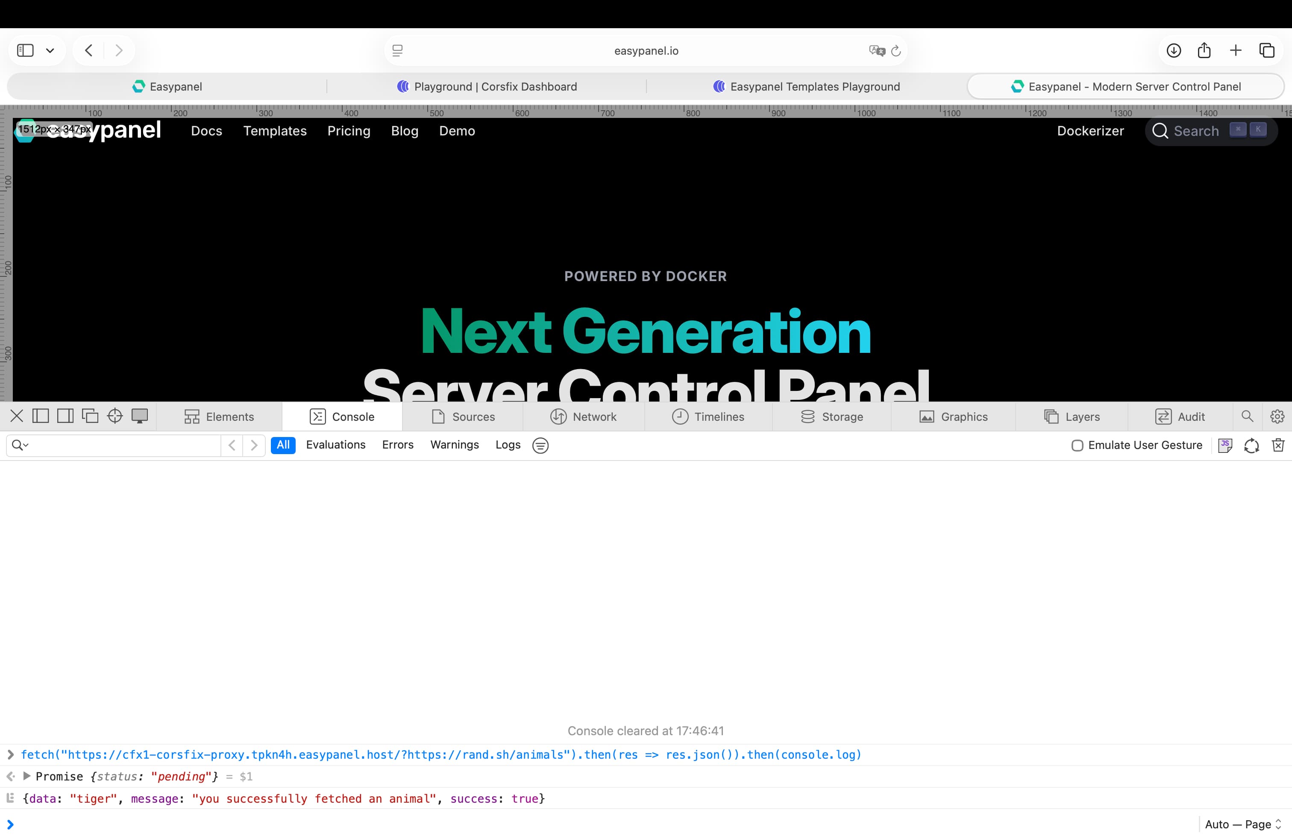Select the element inspection crosshair tool
This screenshot has height=839, width=1292.
coord(115,416)
